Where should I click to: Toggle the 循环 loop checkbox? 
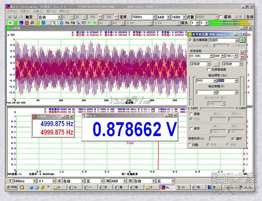click(x=233, y=138)
